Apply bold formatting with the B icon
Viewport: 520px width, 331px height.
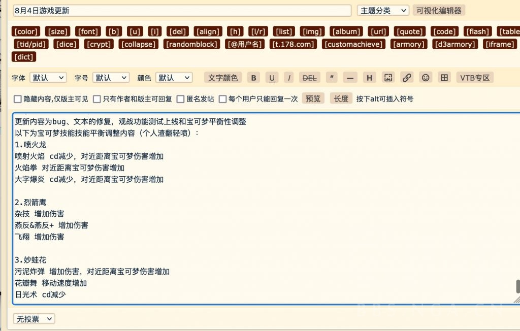(x=253, y=77)
